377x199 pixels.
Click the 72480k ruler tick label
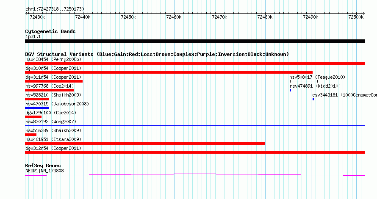click(x=265, y=17)
